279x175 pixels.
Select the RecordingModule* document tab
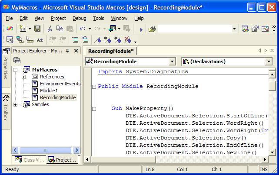(111, 51)
